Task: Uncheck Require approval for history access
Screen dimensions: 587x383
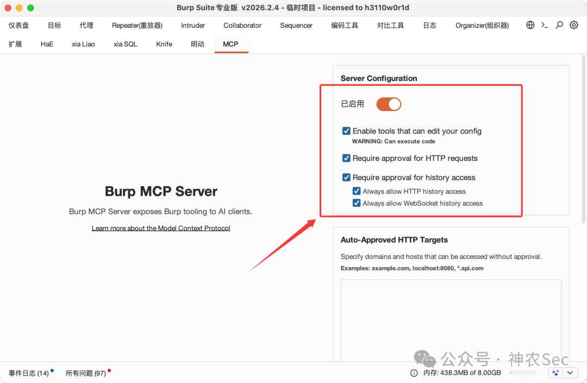Action: coord(346,177)
